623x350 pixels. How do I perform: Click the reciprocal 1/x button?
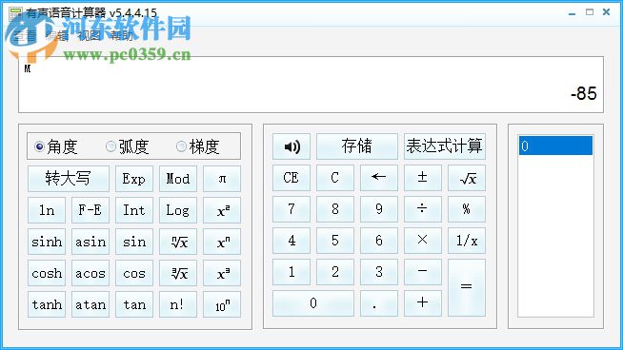(467, 240)
